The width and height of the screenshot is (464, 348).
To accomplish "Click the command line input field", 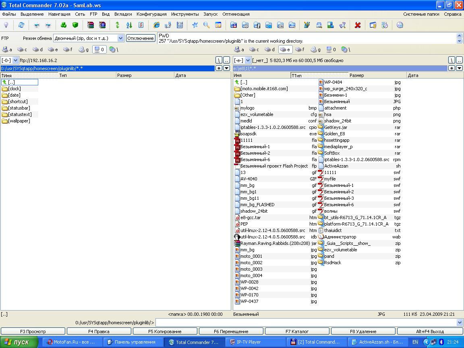I will (306, 323).
